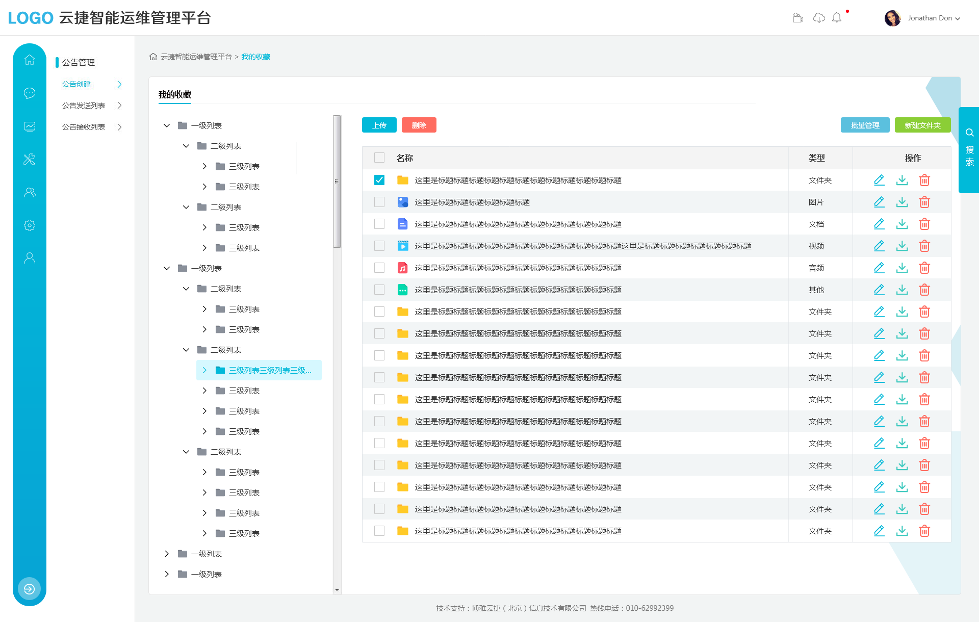The height and width of the screenshot is (622, 979).
Task: Open the home icon in the sidebar
Action: [x=30, y=60]
